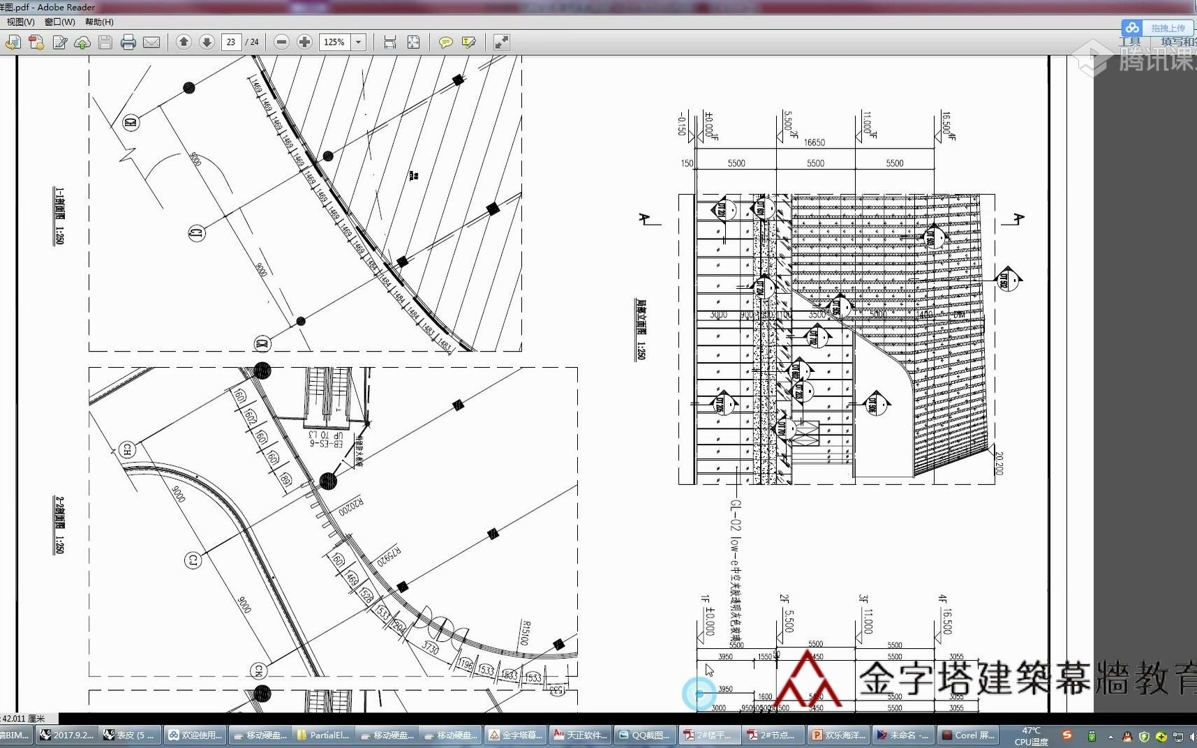Click the cloud upload icon in toolbar

tap(82, 43)
